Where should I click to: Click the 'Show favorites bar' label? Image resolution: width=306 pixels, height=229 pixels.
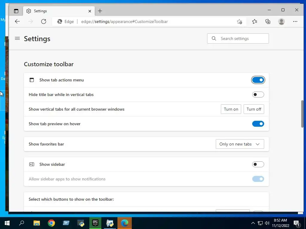46,144
